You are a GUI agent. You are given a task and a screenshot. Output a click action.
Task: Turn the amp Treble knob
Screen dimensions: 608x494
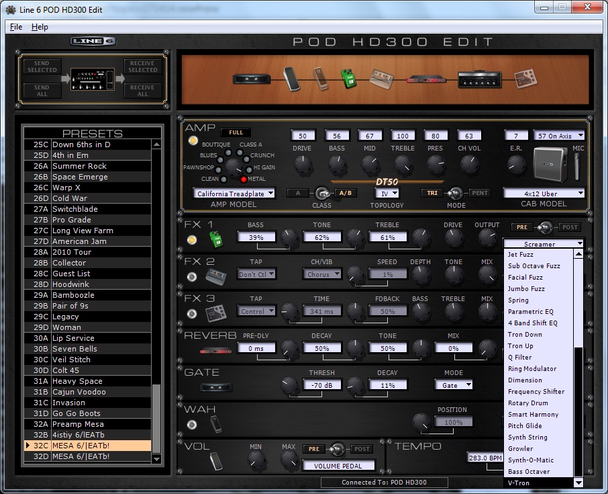(403, 165)
